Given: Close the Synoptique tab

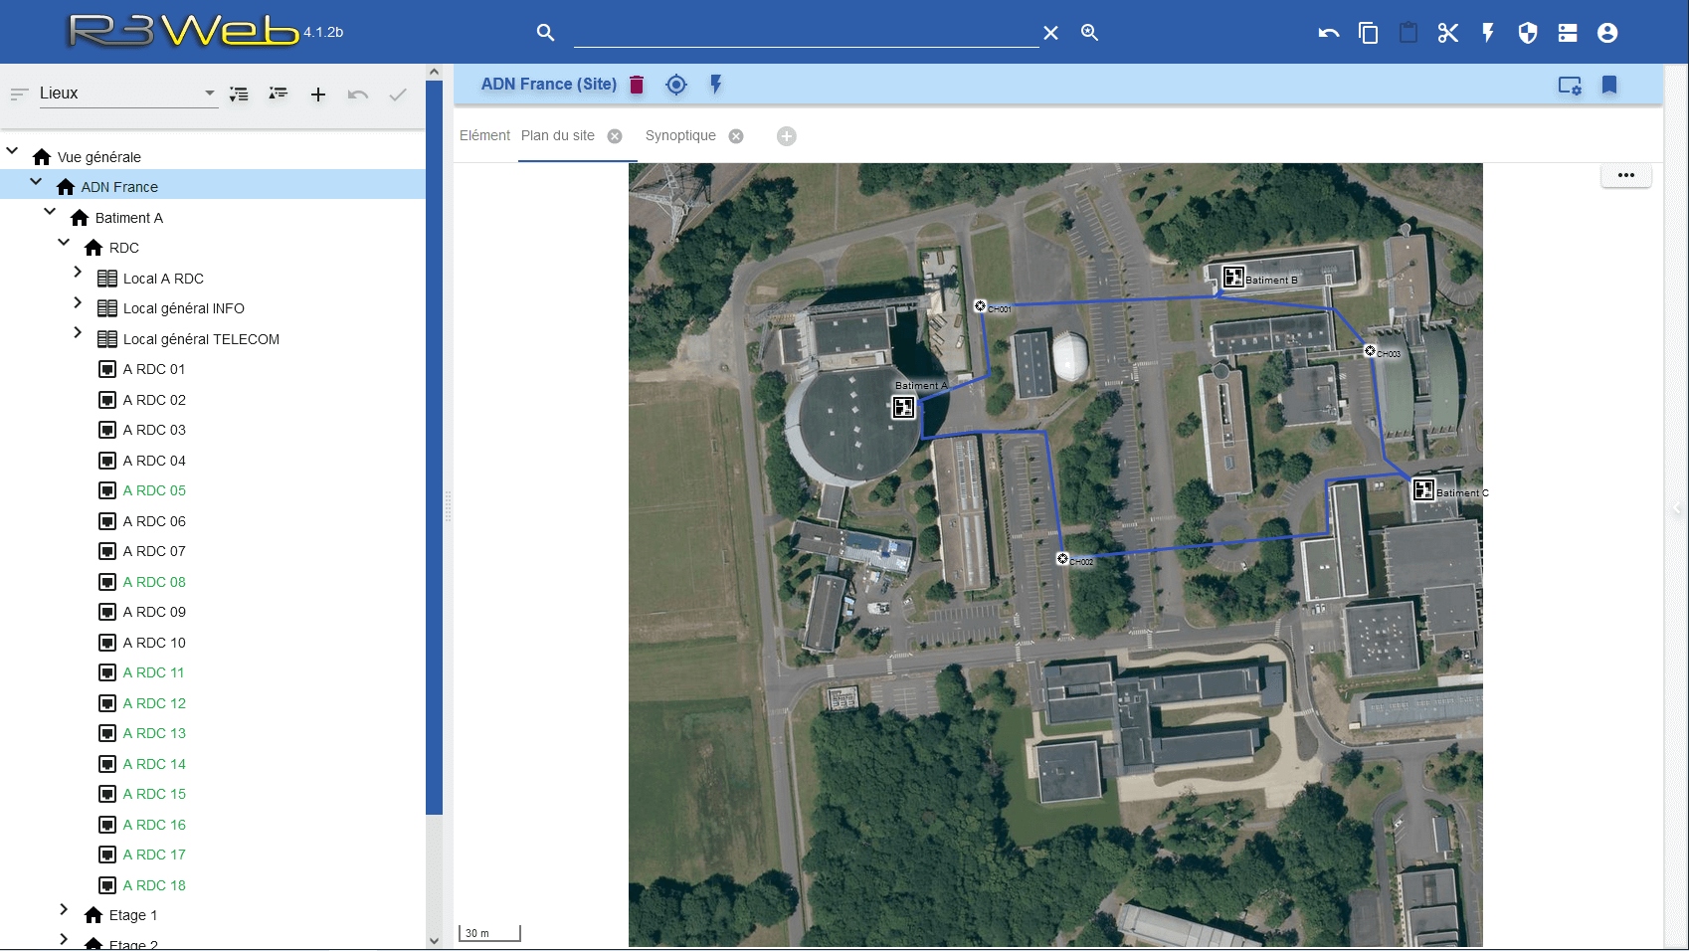Looking at the screenshot, I should pos(736,136).
